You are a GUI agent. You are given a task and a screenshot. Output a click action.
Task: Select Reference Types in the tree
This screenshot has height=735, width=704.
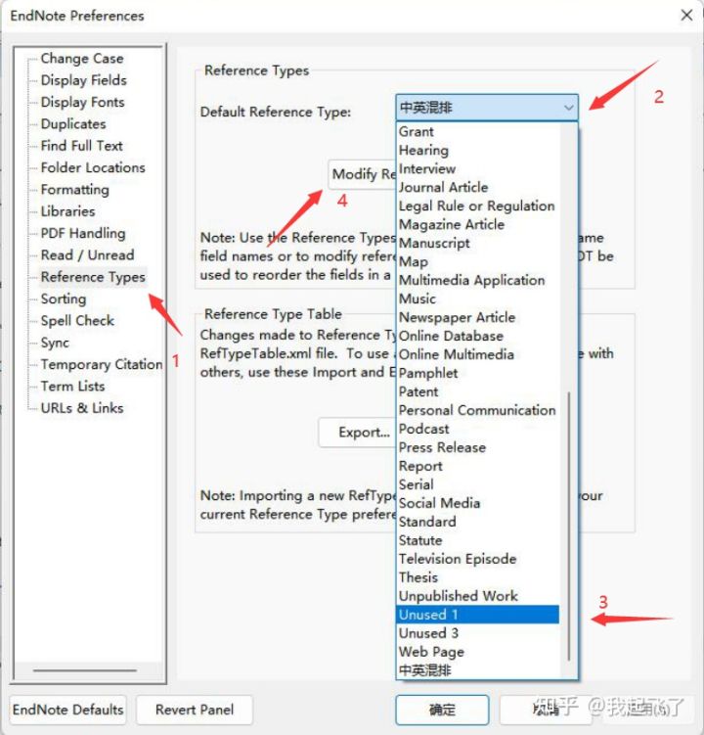coord(93,277)
